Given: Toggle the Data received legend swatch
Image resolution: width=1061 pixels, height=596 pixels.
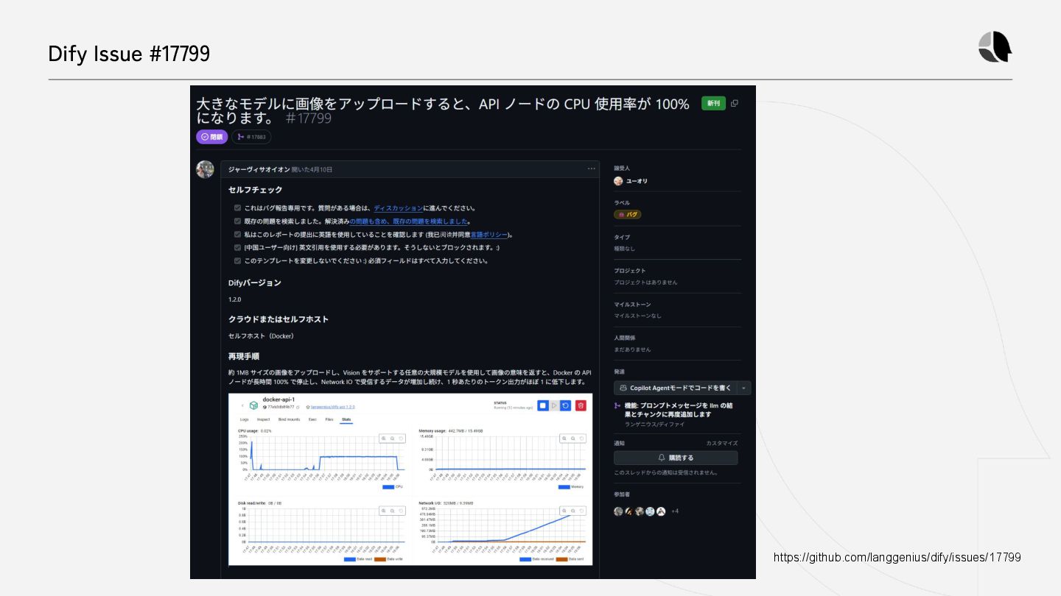Looking at the screenshot, I should pyautogui.click(x=525, y=559).
